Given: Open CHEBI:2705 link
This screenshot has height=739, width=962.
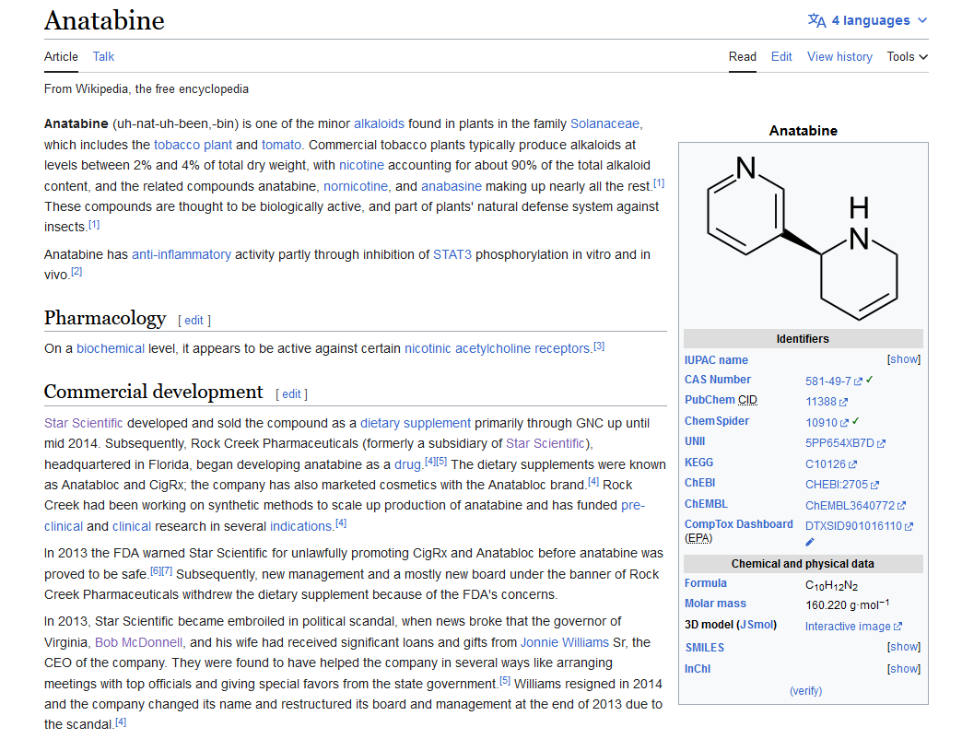Looking at the screenshot, I should [842, 485].
